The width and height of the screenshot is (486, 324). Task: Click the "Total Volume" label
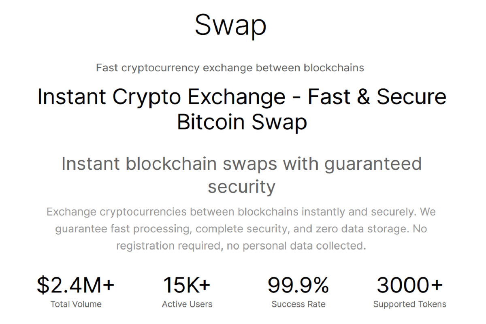pyautogui.click(x=76, y=304)
